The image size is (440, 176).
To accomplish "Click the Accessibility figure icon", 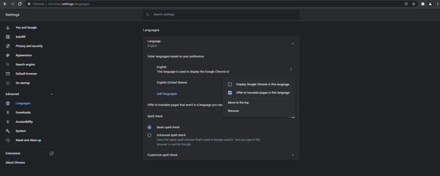I will pos(8,122).
